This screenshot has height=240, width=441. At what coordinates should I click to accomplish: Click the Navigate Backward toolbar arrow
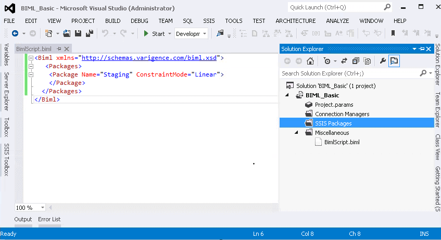15,34
